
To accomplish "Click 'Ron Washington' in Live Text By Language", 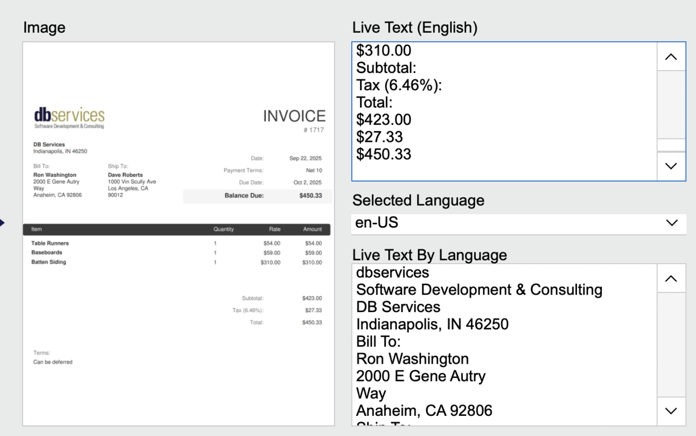I will (x=412, y=359).
